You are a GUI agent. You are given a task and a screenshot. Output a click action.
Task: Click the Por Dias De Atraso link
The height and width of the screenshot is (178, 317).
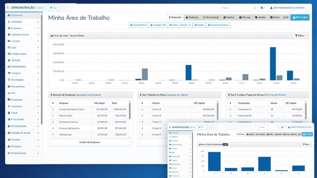click(275, 95)
